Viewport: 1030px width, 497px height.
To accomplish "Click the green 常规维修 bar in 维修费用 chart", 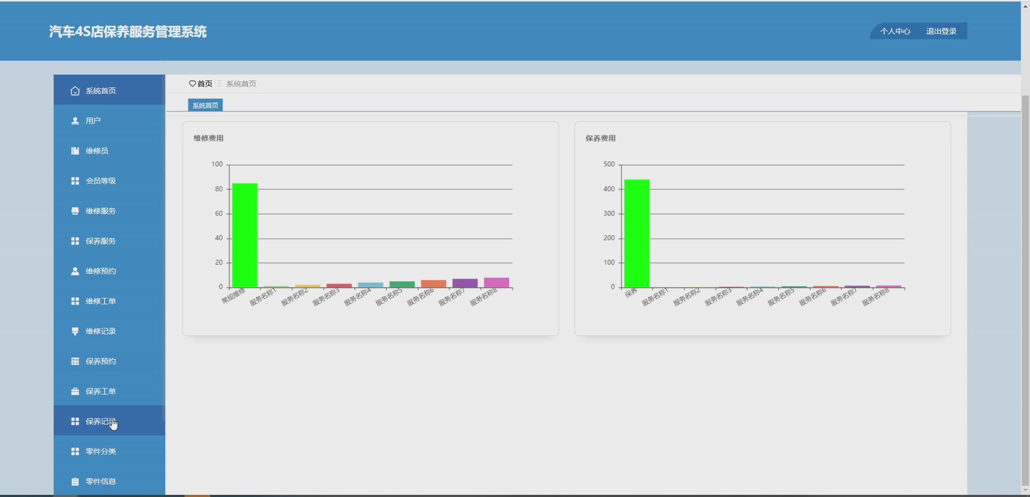I will coord(245,235).
